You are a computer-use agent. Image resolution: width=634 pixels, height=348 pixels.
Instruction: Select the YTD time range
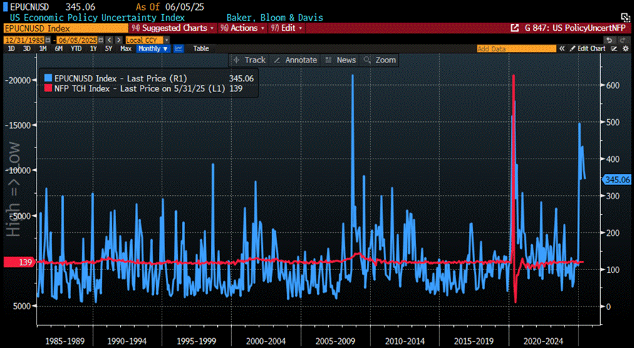(76, 48)
